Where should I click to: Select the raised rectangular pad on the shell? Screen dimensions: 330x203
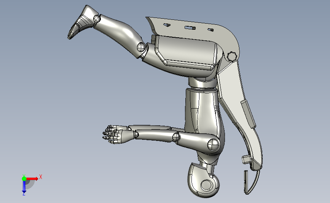point(248,114)
